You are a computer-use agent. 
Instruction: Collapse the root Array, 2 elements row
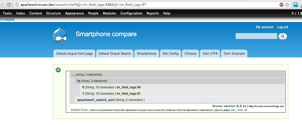[x=177, y=75]
